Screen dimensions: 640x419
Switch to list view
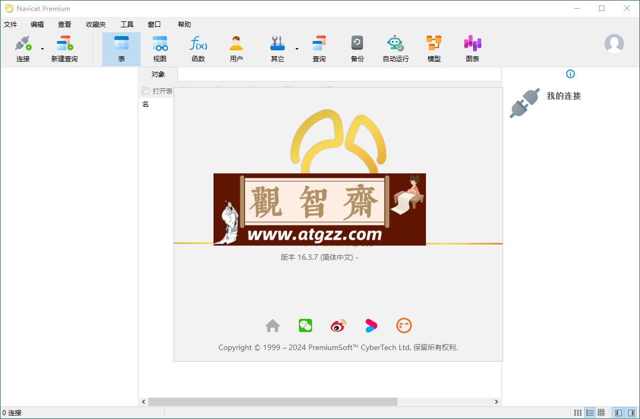point(590,413)
